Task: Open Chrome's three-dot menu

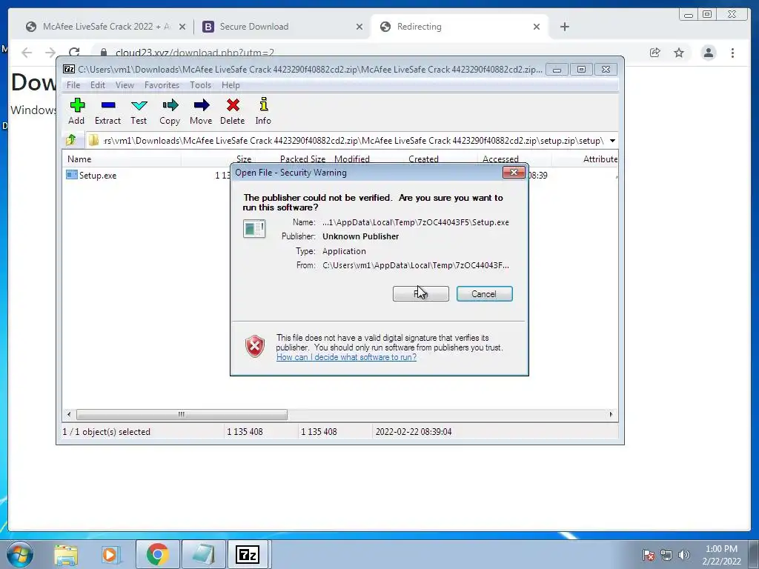Action: point(733,53)
